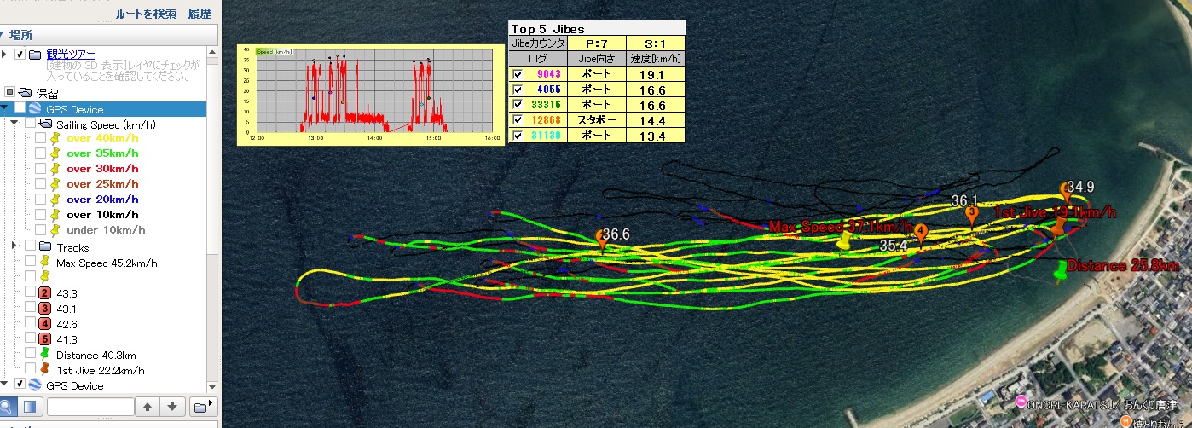Click the green Distance pushpin on map
This screenshot has height=428, width=1192.
point(1061,271)
